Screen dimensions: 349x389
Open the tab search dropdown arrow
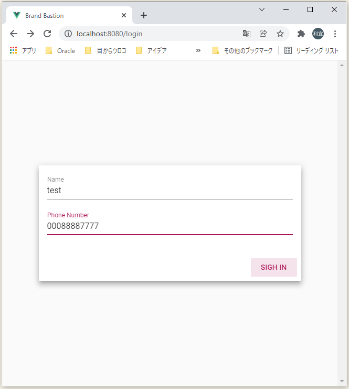262,9
